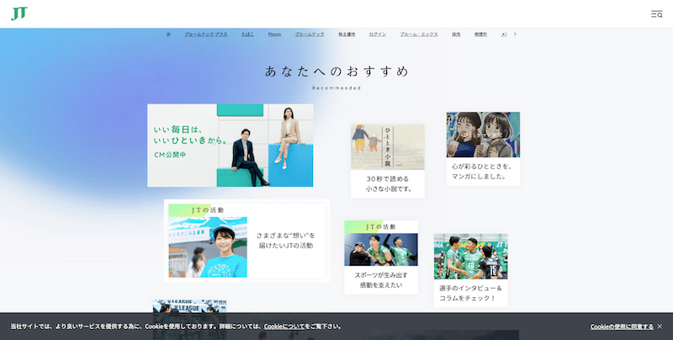Advance the keyword links with the right chevron
The width and height of the screenshot is (673, 340).
515,34
